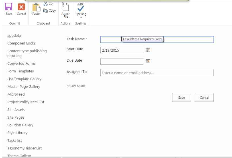Click the Spelling check icon
The height and width of the screenshot is (158, 232).
[x=81, y=7]
